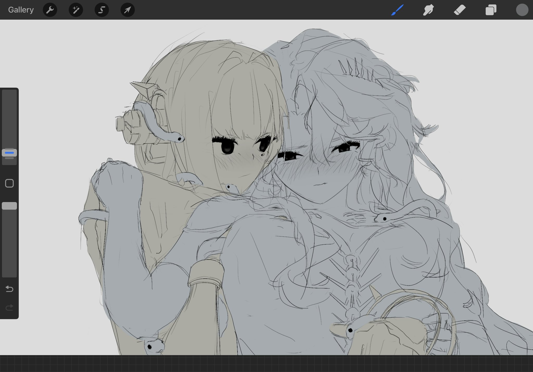Click the brush size slider handle
Screen dimensions: 533x372
[9, 153]
